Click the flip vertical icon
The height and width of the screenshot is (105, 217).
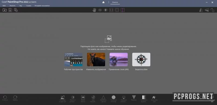coord(207,10)
